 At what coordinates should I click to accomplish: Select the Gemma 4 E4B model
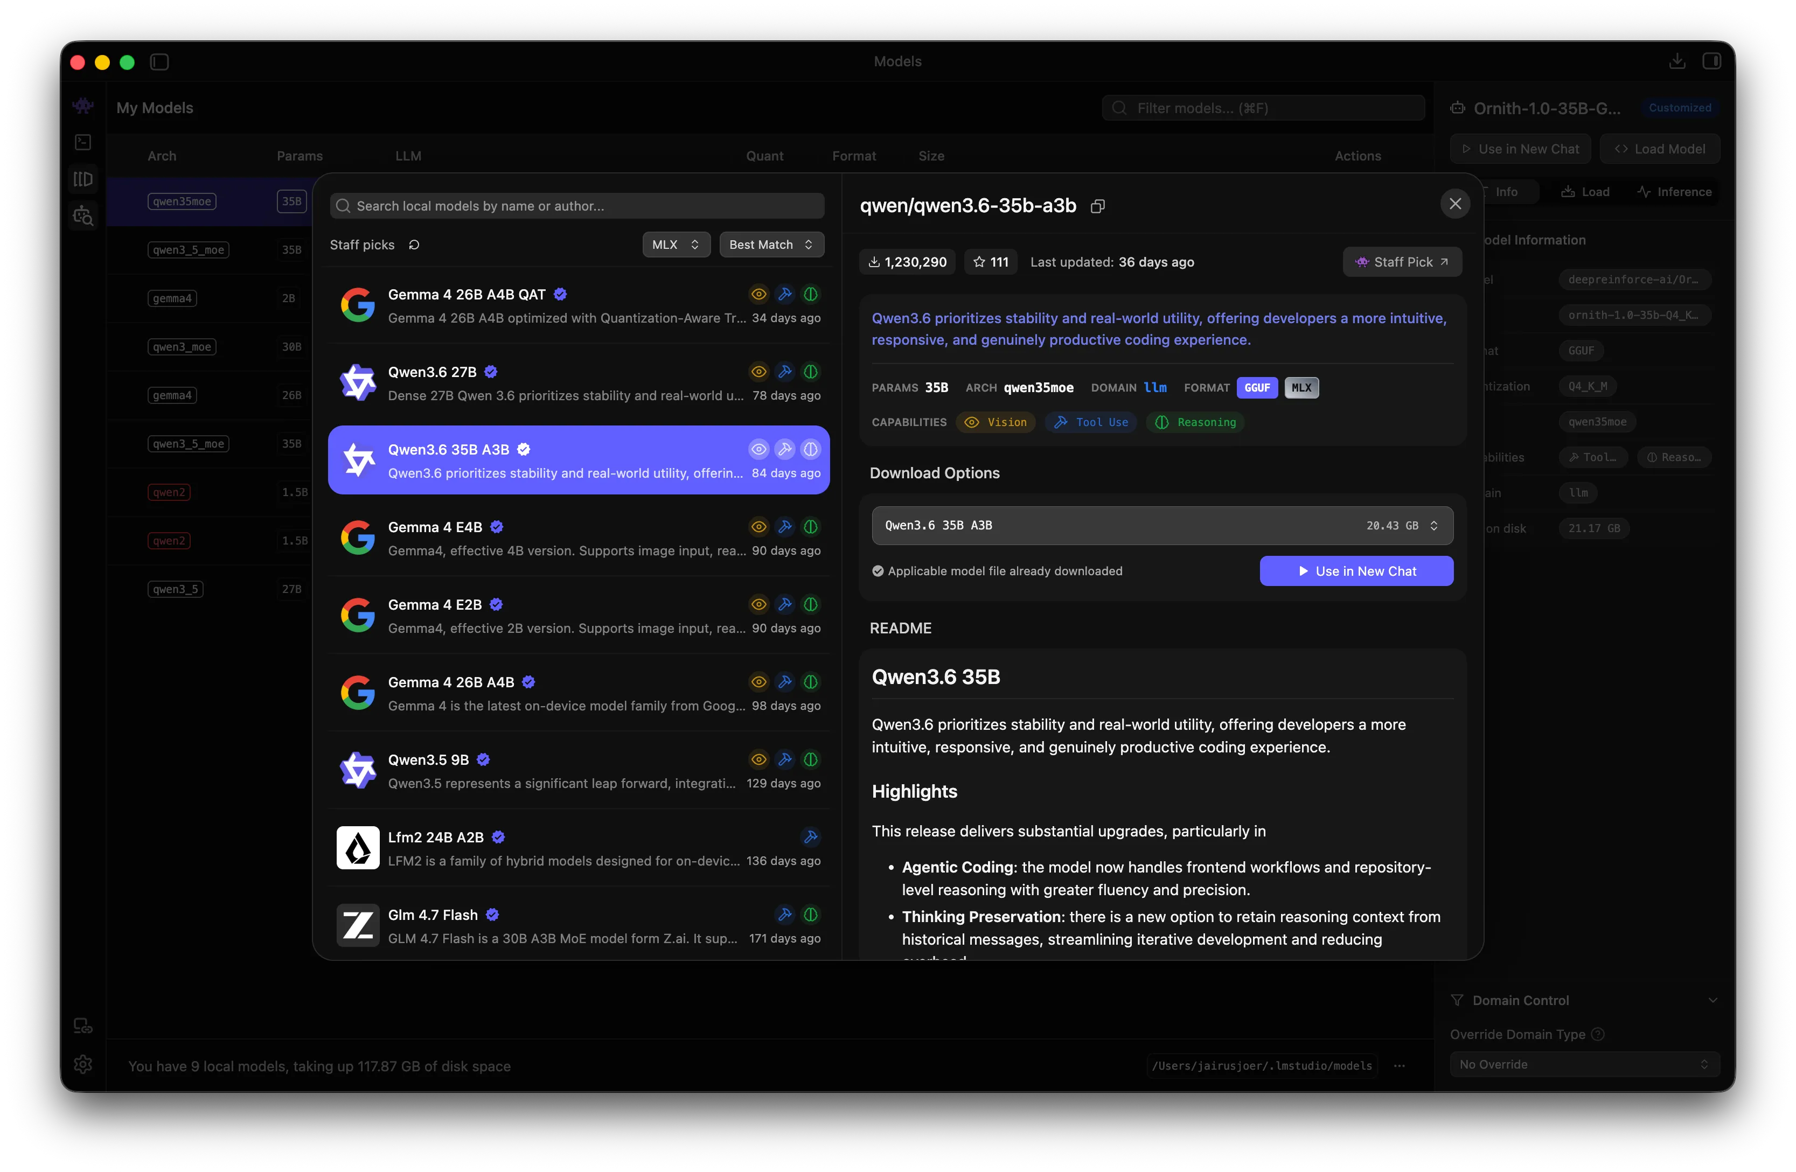579,538
